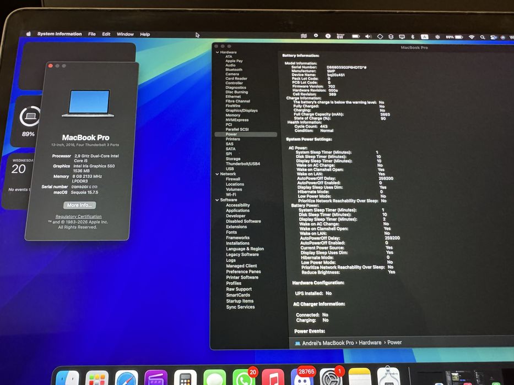Click the More Info... button
Image resolution: width=514 pixels, height=385 pixels.
[x=80, y=205]
